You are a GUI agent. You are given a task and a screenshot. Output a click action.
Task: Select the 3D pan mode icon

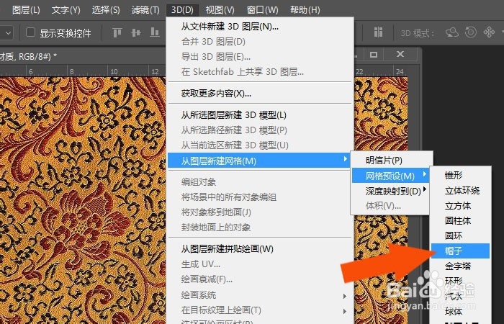tap(489, 32)
